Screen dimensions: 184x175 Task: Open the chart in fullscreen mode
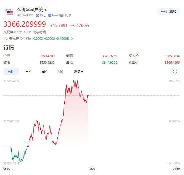point(175,72)
